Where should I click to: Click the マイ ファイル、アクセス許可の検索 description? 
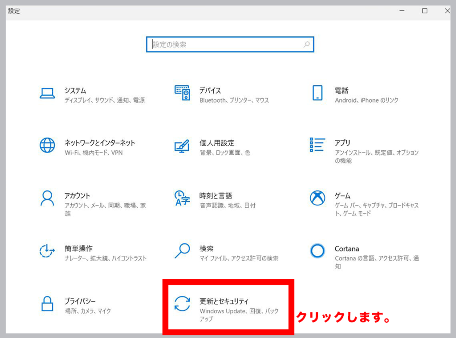point(239,258)
